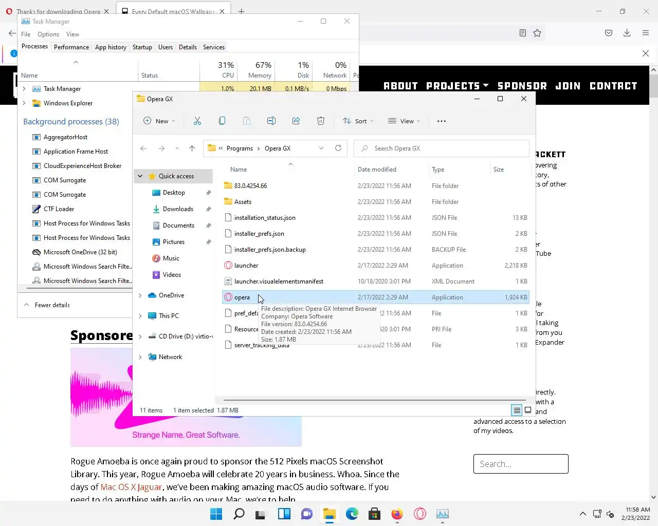Go up one folder with Up arrow
Viewport: 658px width, 526px height.
[x=192, y=148]
